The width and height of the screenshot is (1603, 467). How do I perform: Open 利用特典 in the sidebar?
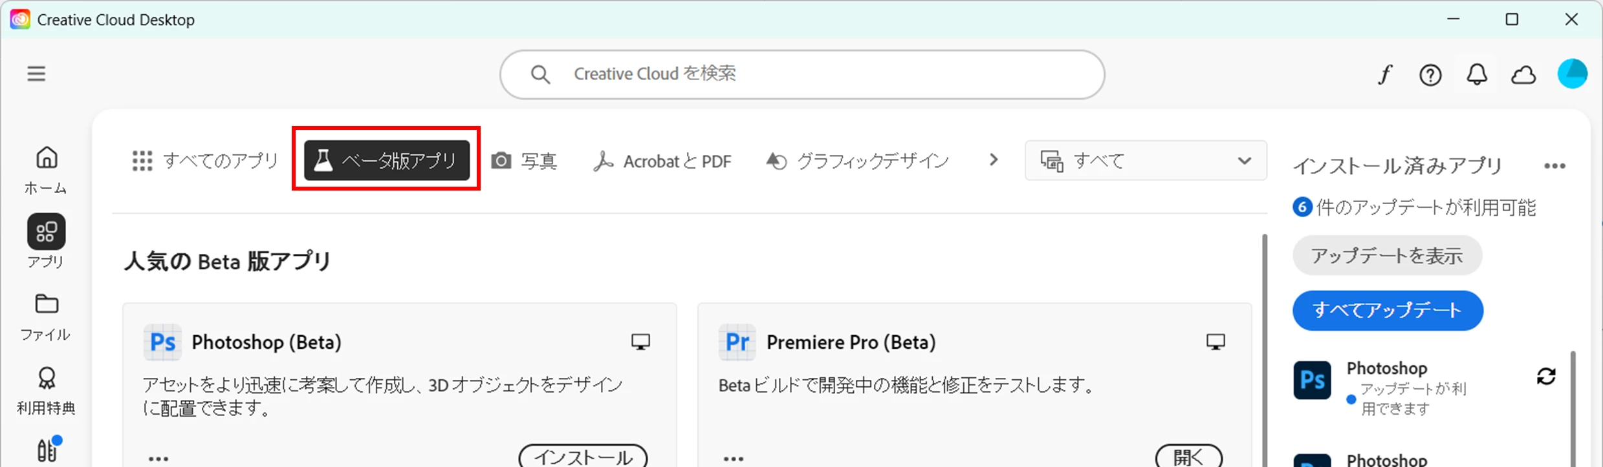click(x=46, y=391)
